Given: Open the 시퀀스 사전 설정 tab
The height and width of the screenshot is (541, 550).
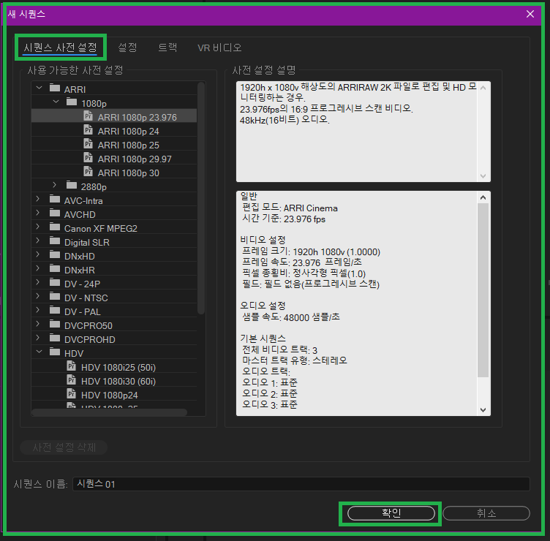Looking at the screenshot, I should [60, 48].
